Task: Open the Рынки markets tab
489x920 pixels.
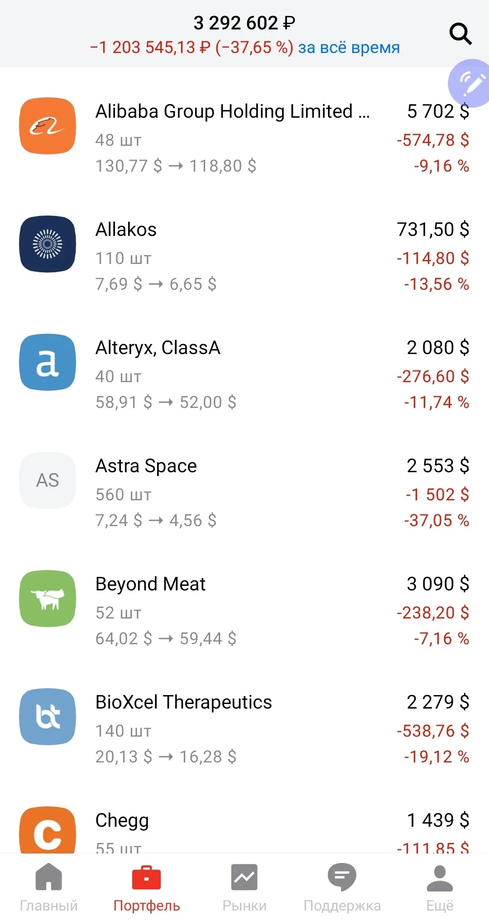Action: click(244, 888)
